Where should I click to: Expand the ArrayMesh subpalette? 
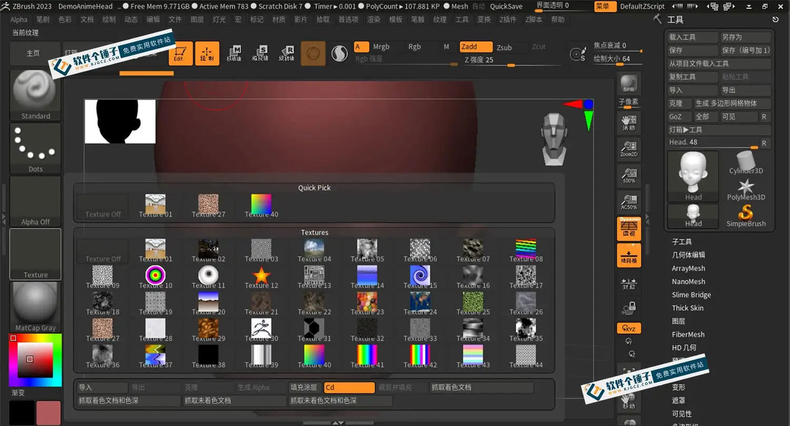tap(688, 268)
